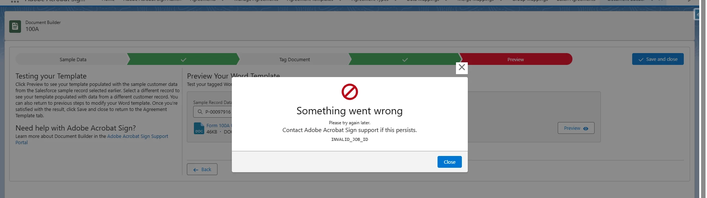Close the error dialog with the X
Viewport: 707px width, 198px height.
click(x=462, y=67)
